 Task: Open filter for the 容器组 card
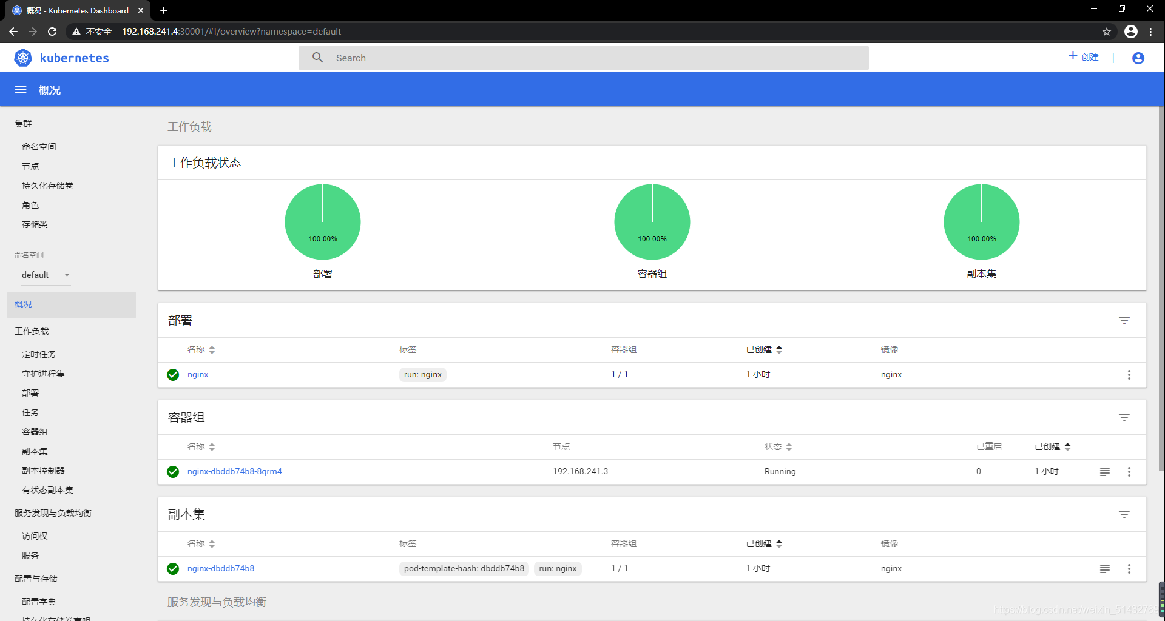pyautogui.click(x=1124, y=417)
